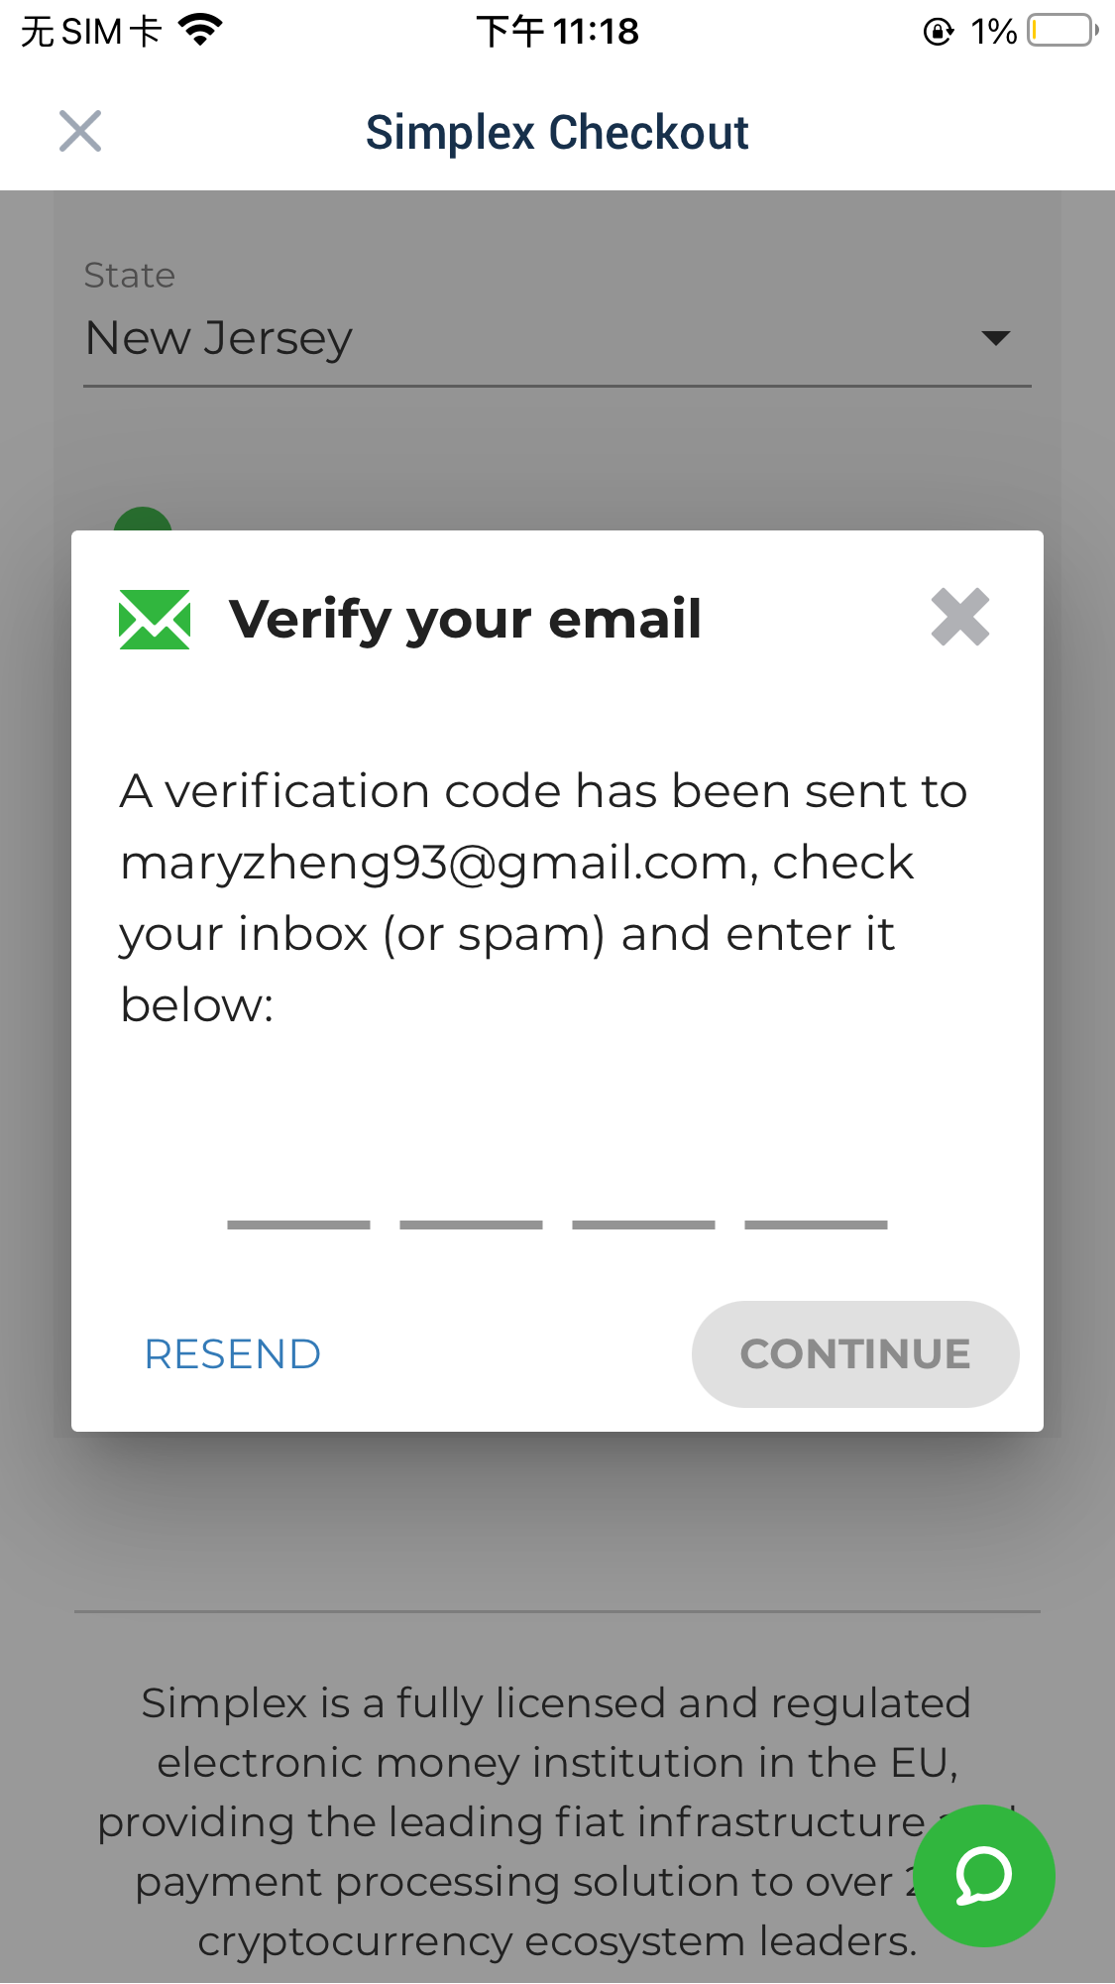This screenshot has height=1984, width=1115.
Task: Close the Simplex Checkout page
Action: pyautogui.click(x=80, y=131)
